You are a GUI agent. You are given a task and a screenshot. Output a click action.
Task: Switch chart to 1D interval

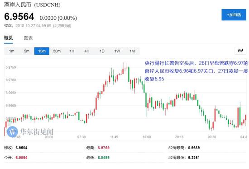tap(102, 51)
